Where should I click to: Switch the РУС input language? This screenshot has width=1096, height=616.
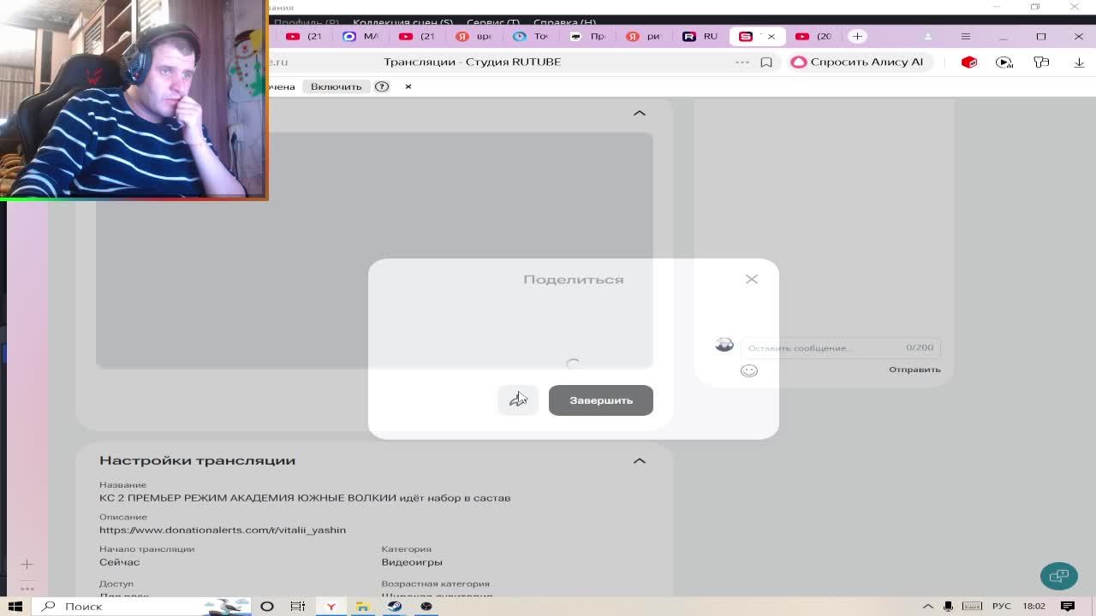click(x=1001, y=606)
